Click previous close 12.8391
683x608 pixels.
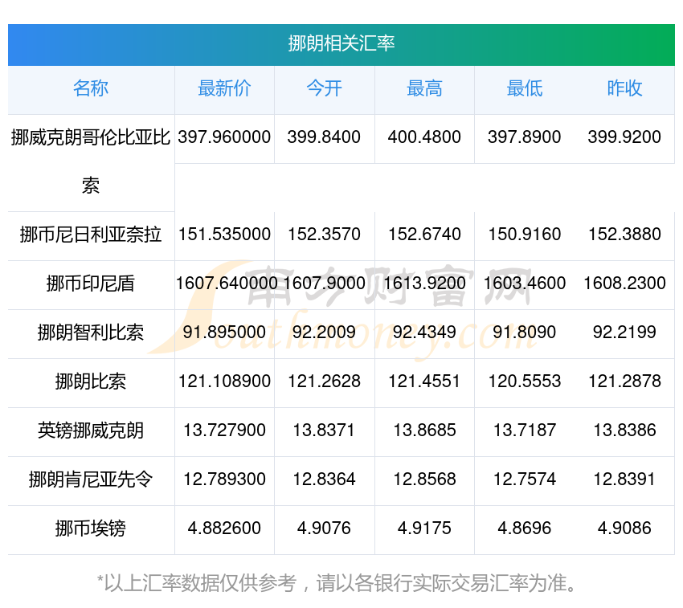point(624,479)
